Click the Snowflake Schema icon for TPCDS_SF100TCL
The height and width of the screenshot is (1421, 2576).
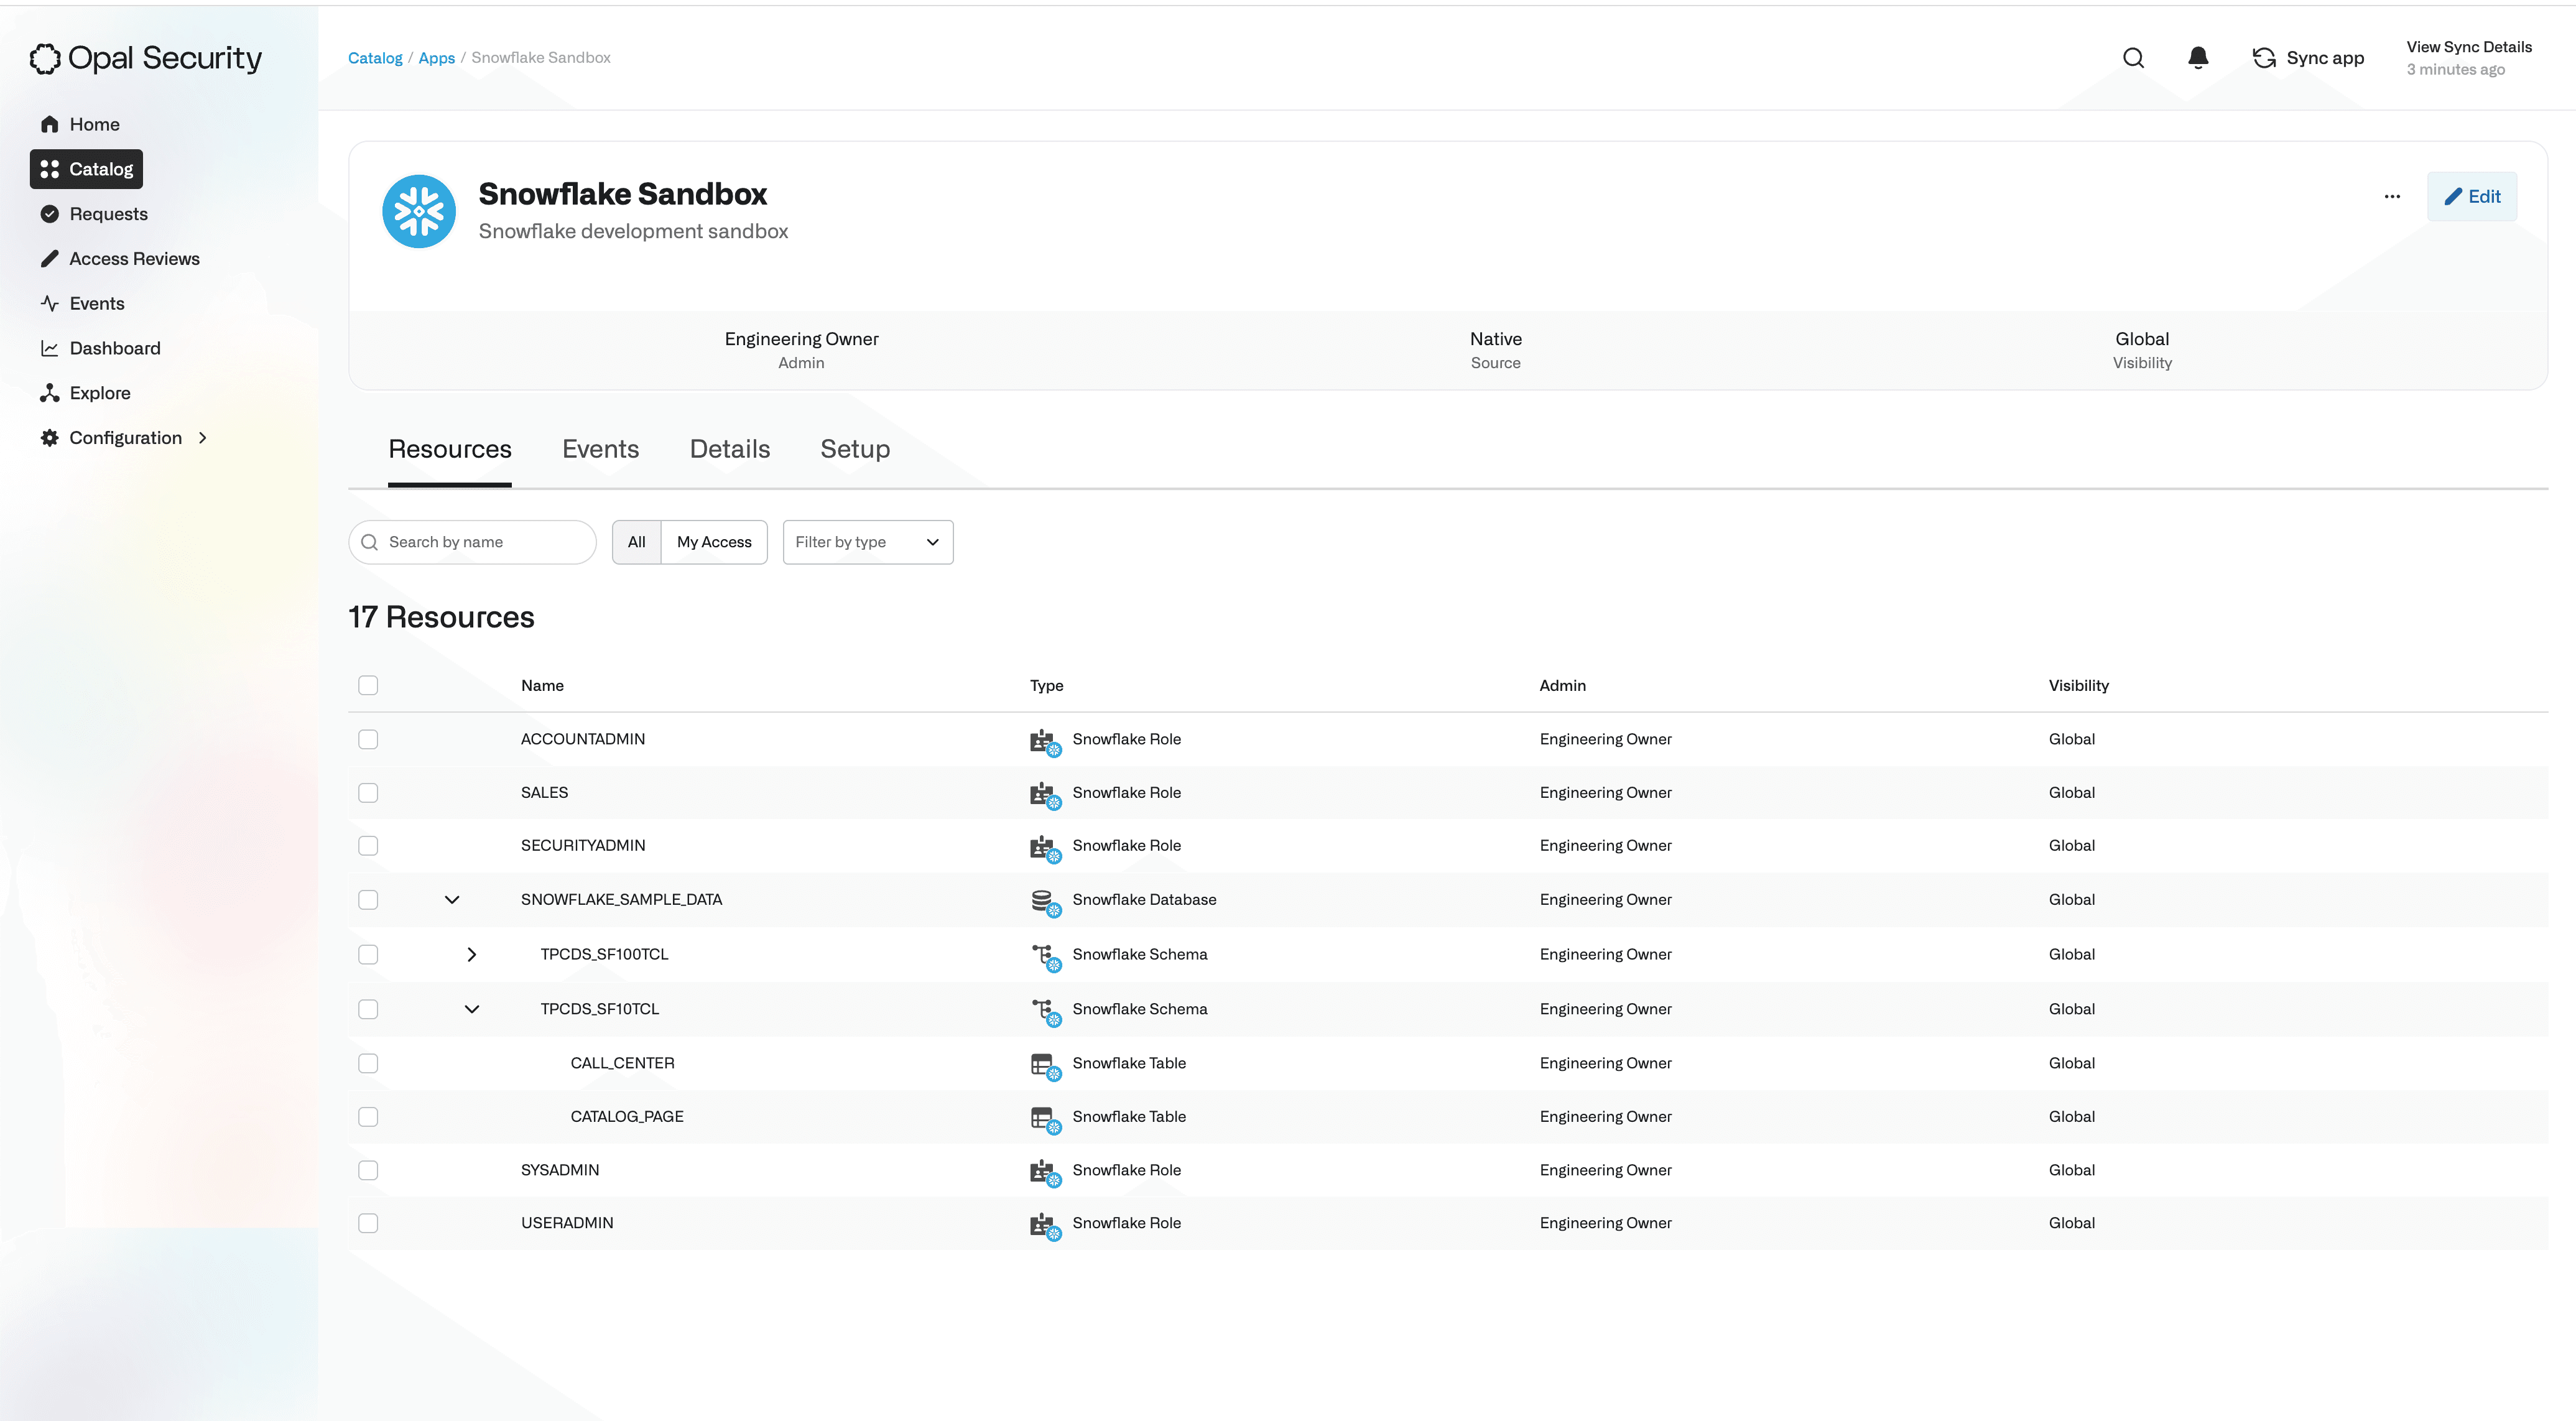click(1045, 957)
